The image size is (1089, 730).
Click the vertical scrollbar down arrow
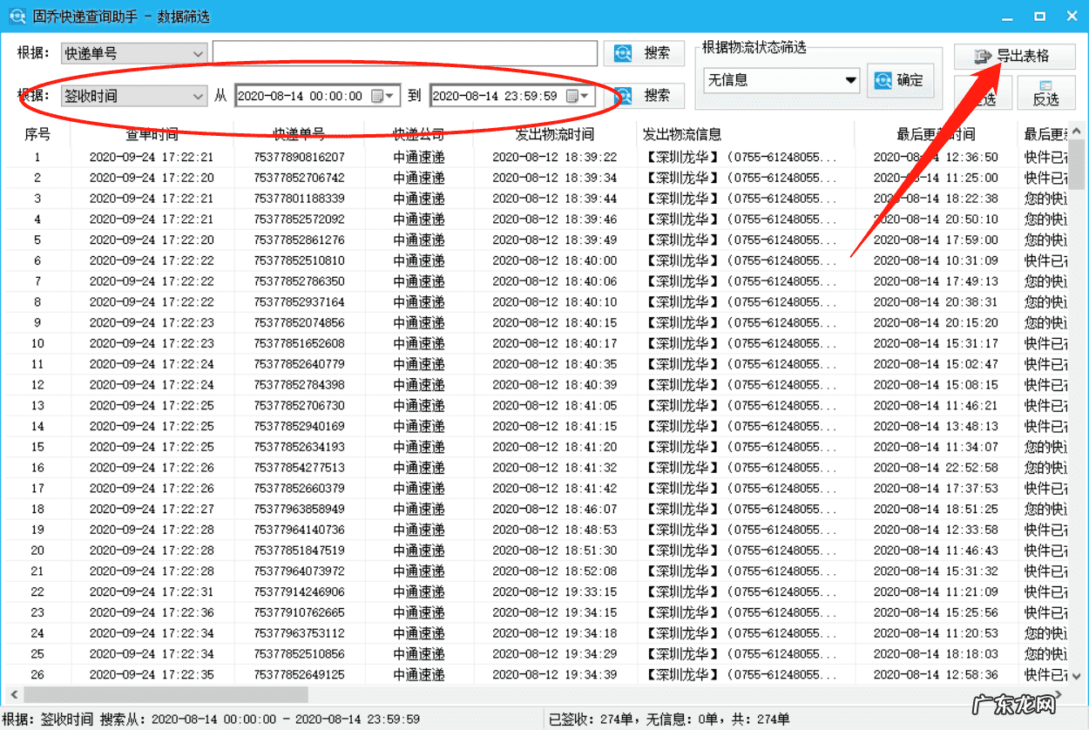pos(1077,675)
